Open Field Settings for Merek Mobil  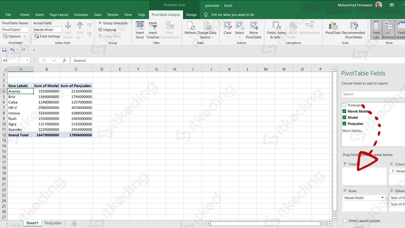[x=47, y=36]
